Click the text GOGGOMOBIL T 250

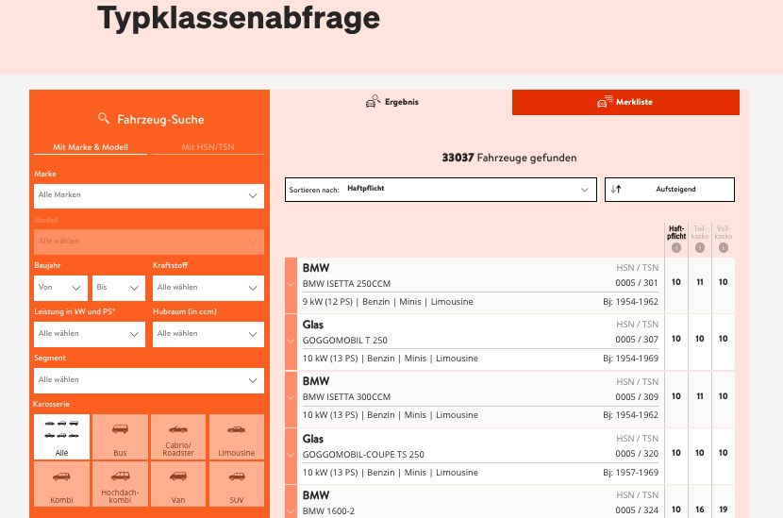point(345,341)
